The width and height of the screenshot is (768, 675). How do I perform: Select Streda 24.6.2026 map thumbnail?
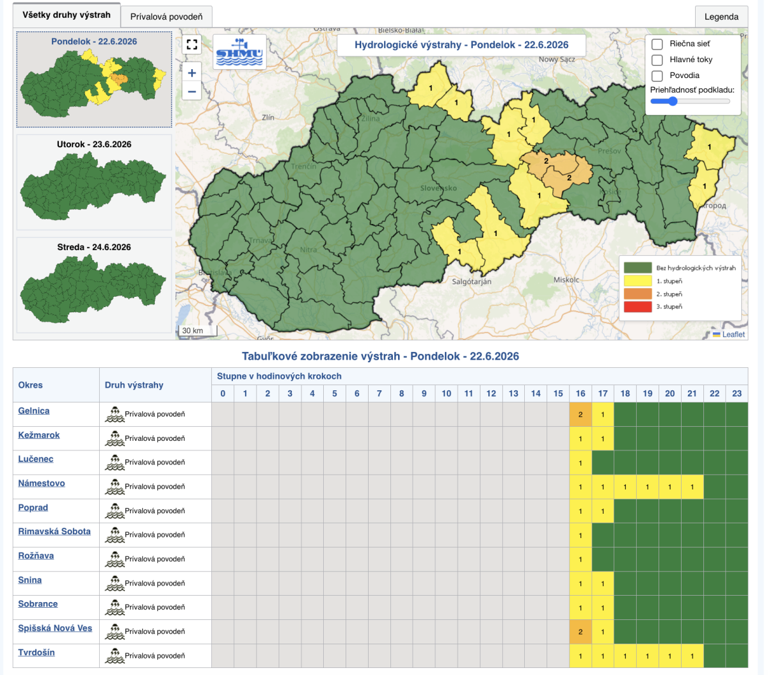tap(94, 285)
